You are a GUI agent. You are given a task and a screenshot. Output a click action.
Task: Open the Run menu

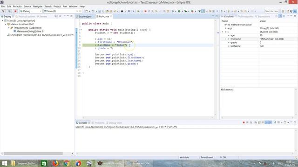click(x=65, y=6)
